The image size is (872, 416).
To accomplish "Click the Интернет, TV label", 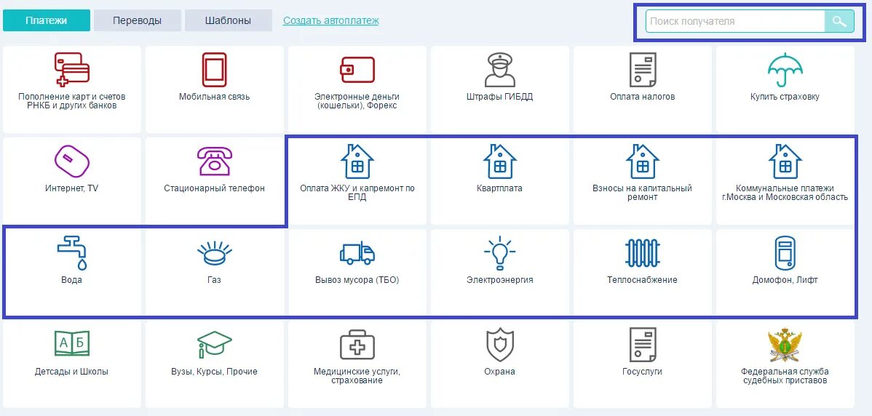I will tap(72, 188).
